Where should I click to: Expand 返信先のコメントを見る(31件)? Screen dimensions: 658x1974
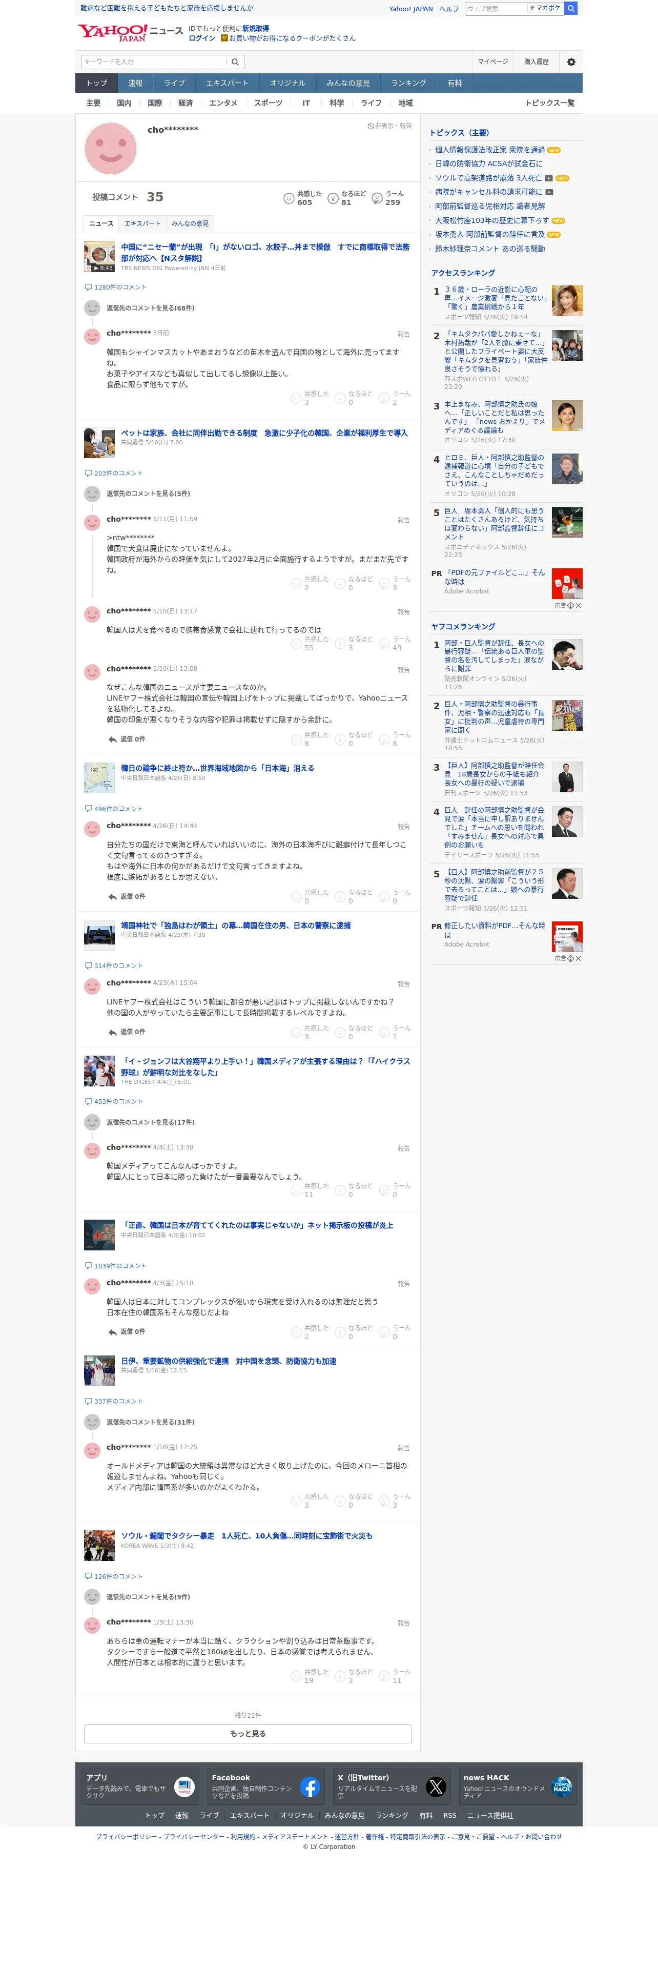(150, 1422)
